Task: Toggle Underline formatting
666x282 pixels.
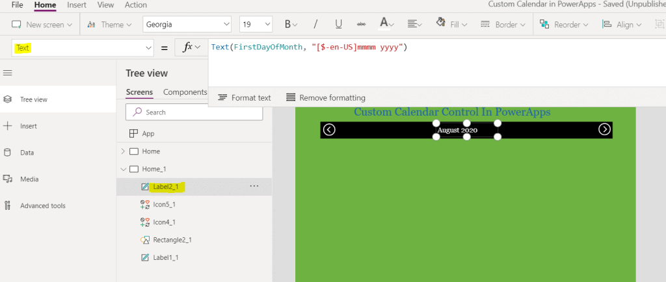Action: 338,25
